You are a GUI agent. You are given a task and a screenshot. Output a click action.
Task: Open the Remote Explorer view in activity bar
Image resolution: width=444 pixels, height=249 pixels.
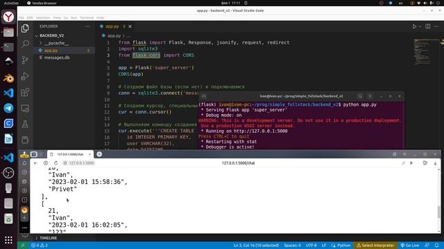coord(25,109)
